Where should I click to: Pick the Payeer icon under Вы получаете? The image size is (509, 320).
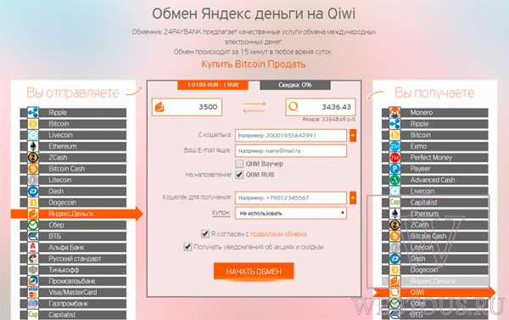[394, 169]
